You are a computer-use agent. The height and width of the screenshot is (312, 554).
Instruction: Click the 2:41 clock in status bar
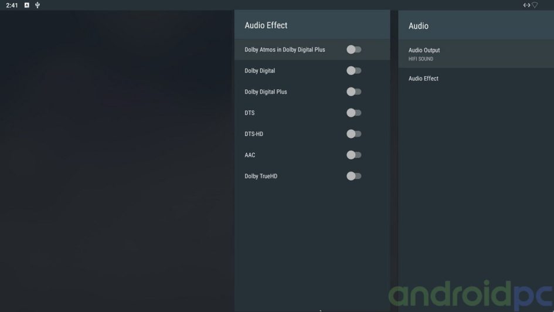12,5
